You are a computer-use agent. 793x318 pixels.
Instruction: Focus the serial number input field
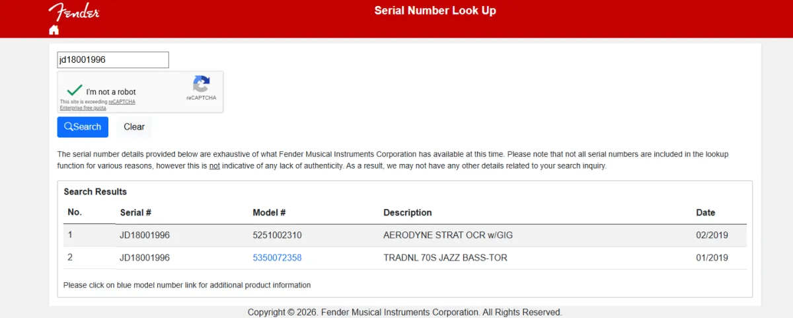click(113, 60)
